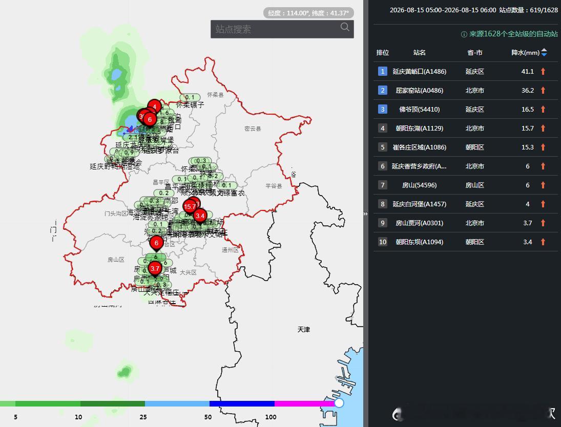The width and height of the screenshot is (561, 427).
Task: Click the 怀柔碾子 station label on map
Action: click(x=190, y=105)
